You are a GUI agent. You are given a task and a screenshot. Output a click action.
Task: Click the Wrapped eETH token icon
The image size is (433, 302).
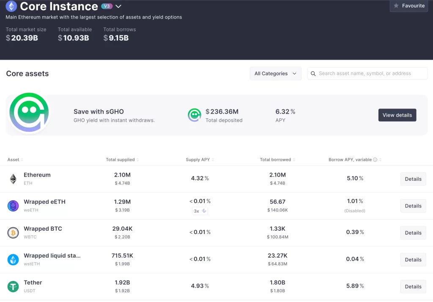[13, 206]
